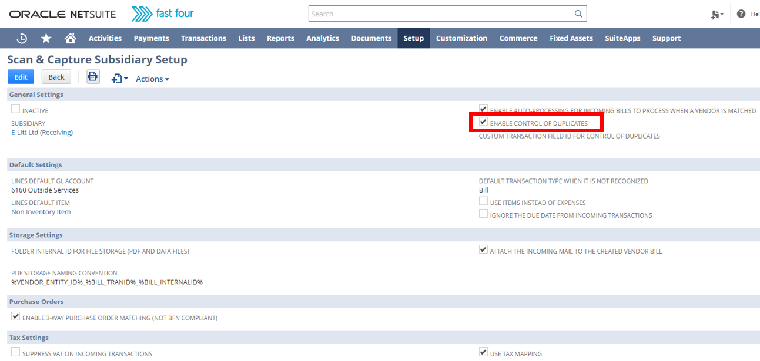This screenshot has height=361, width=760.
Task: Toggle the Use Tax Mapping checkbox
Action: (483, 352)
